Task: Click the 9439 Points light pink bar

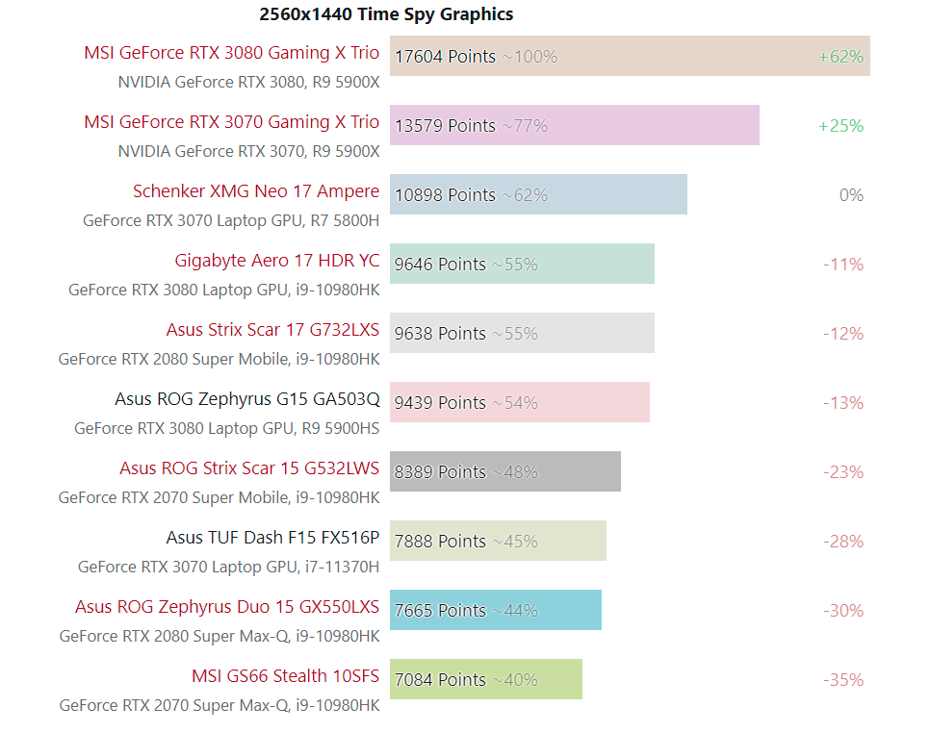Action: pyautogui.click(x=519, y=402)
